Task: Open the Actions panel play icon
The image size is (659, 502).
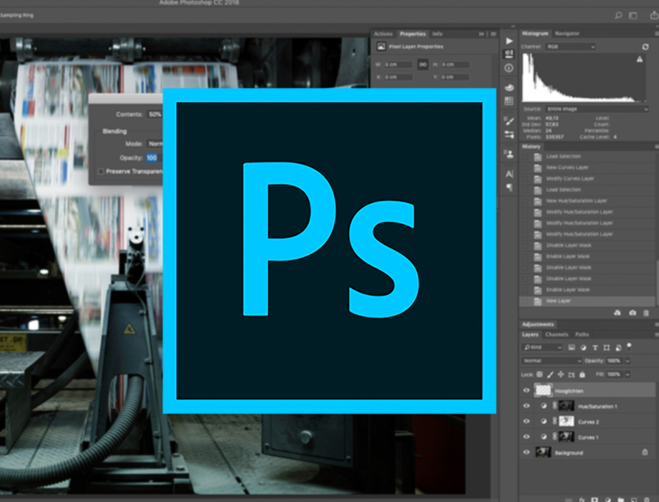Action: click(509, 41)
